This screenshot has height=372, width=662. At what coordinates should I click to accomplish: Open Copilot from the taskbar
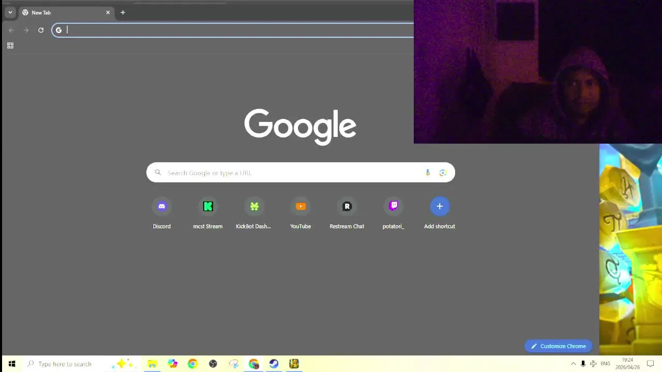(172, 364)
